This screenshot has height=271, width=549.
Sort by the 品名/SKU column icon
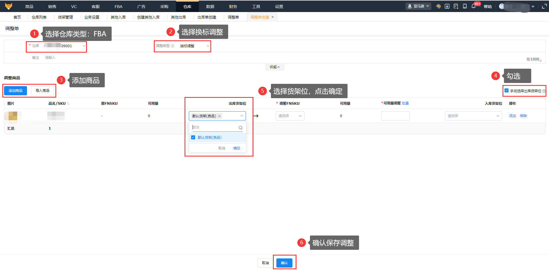pyautogui.click(x=68, y=103)
